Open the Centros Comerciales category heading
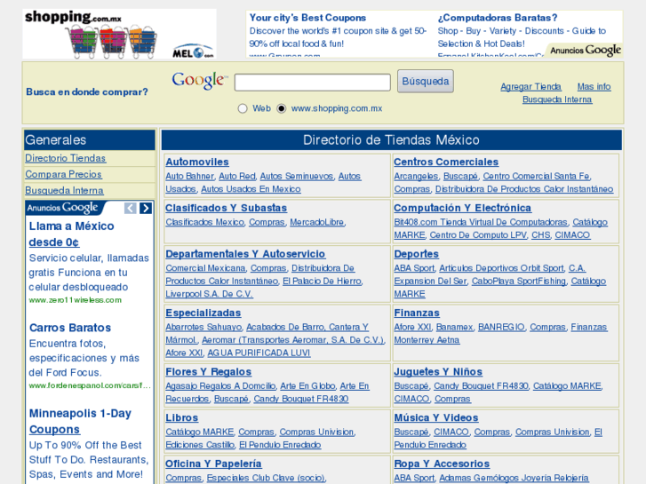The width and height of the screenshot is (646, 484). [446, 162]
